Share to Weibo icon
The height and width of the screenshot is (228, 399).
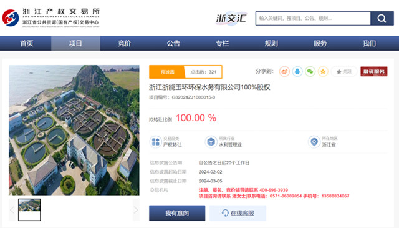point(284,71)
